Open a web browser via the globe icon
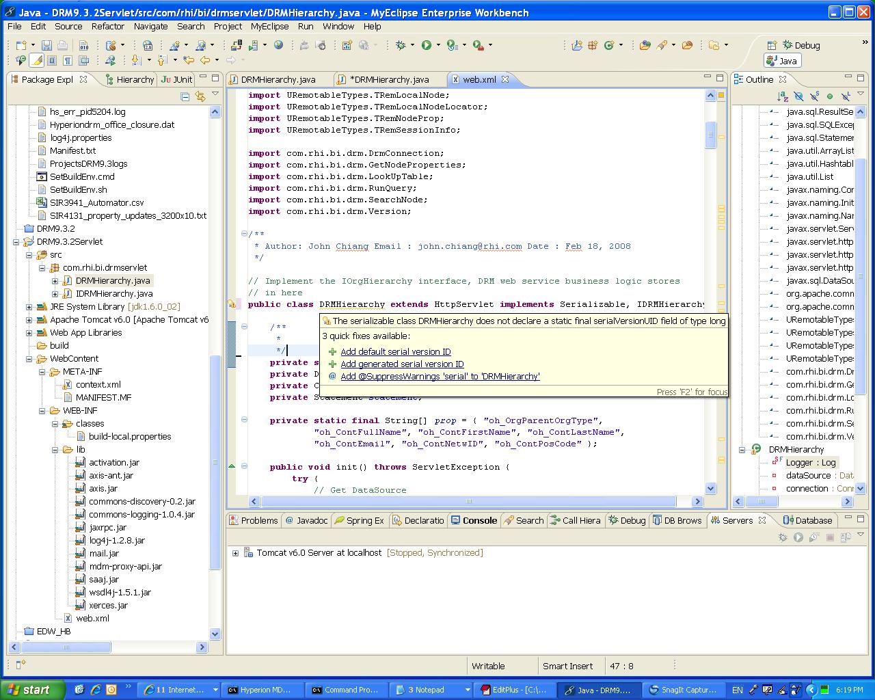 click(279, 45)
